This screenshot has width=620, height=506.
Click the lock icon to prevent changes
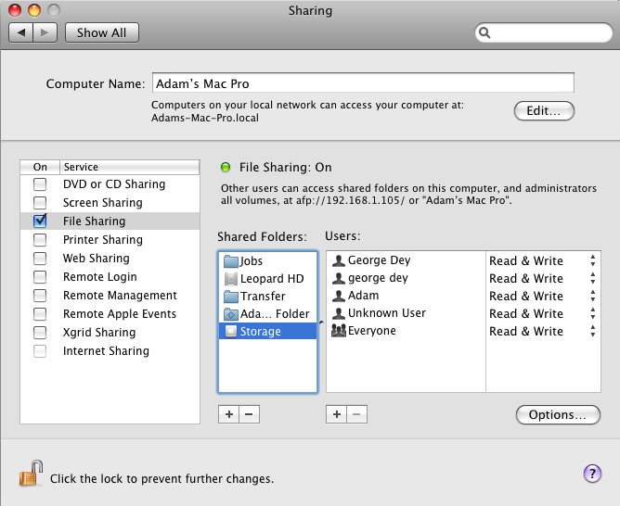click(x=31, y=473)
